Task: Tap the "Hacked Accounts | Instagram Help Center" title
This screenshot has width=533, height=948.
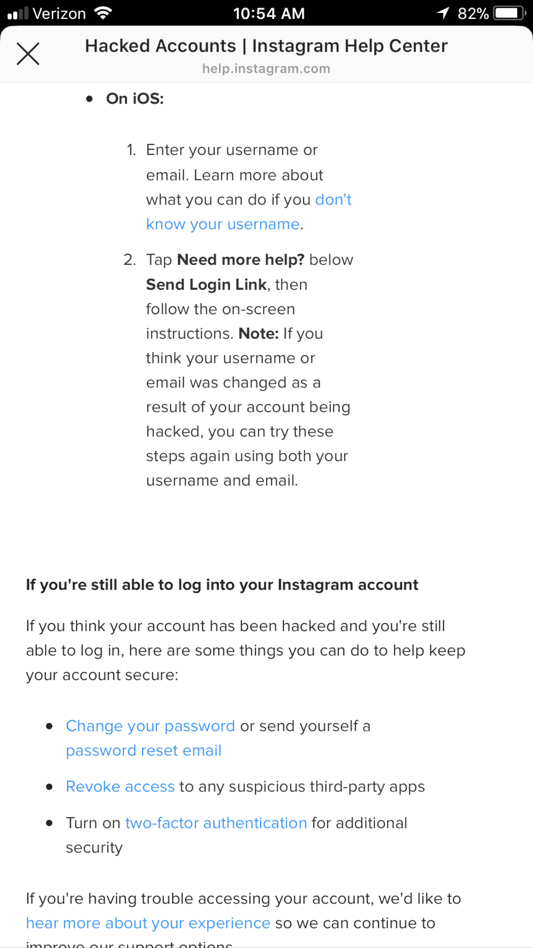Action: coord(266,46)
